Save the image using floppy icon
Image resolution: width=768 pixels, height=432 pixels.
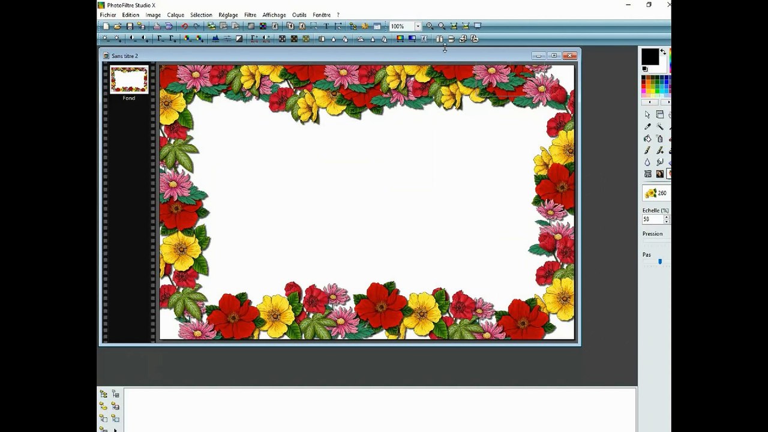point(130,26)
